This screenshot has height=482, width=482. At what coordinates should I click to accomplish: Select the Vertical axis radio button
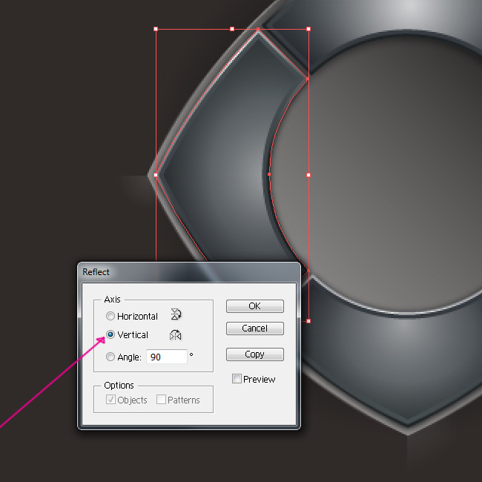click(110, 334)
